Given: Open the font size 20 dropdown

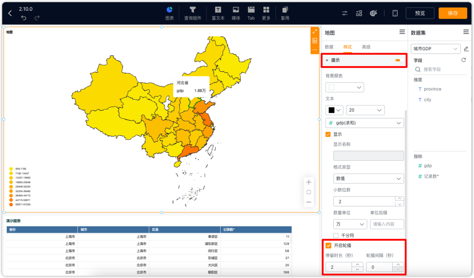Looking at the screenshot, I should point(365,110).
